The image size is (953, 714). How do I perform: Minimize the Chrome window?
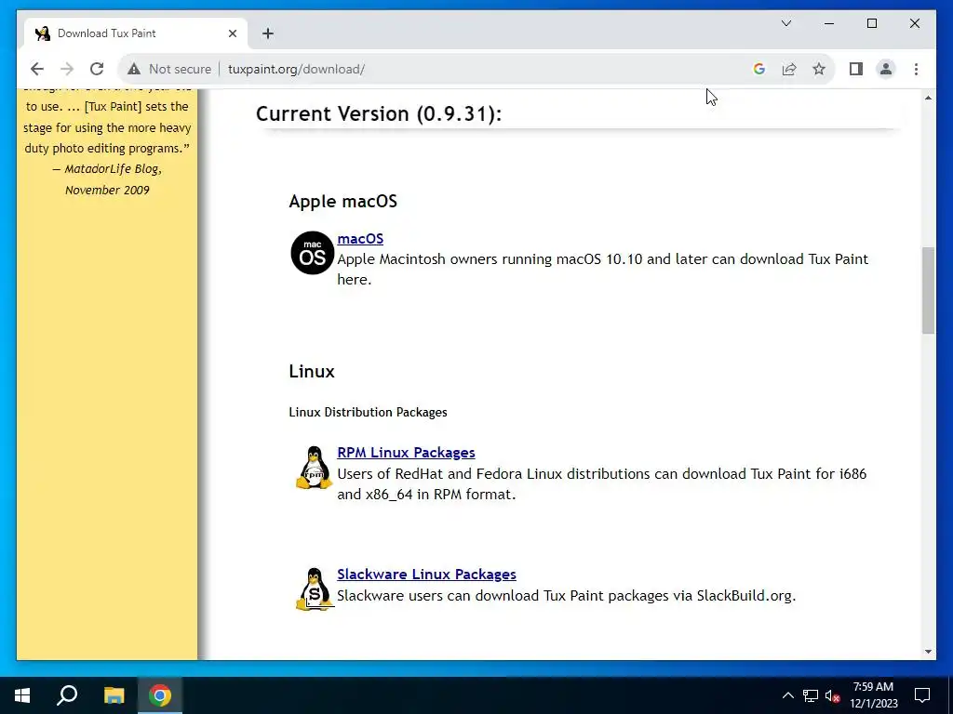pos(829,23)
